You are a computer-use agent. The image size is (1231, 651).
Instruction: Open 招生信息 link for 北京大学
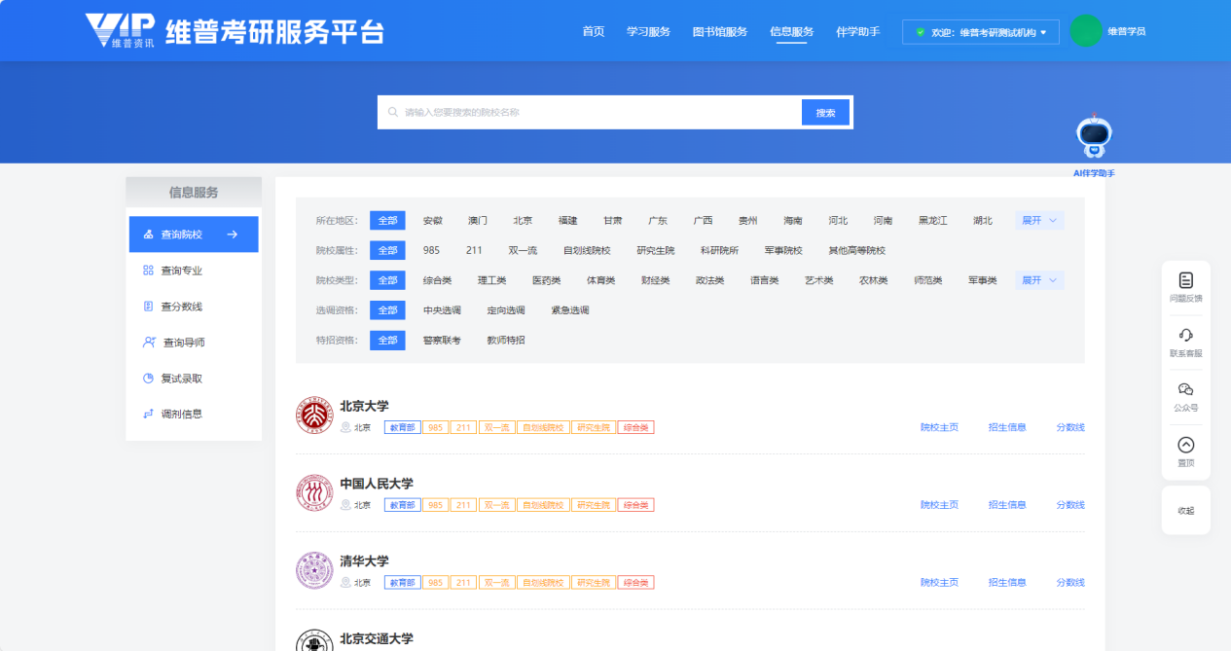1007,427
